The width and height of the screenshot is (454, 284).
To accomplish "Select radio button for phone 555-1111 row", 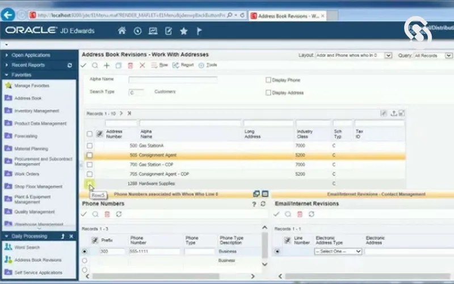I will tap(85, 251).
